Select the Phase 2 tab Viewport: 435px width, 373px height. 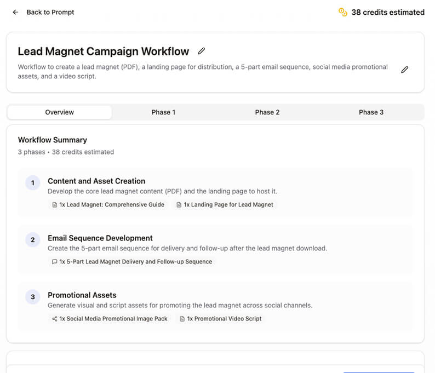click(x=267, y=112)
